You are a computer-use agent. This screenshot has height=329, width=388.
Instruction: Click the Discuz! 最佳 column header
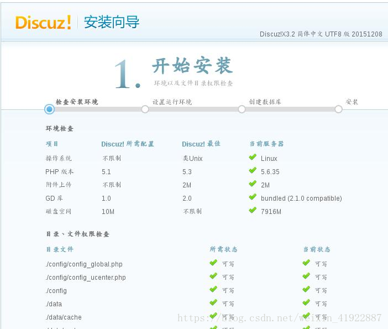click(201, 144)
